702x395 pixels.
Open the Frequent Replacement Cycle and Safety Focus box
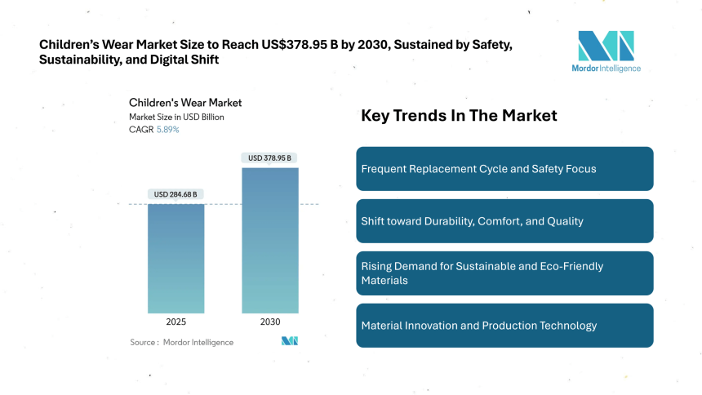[x=504, y=169]
